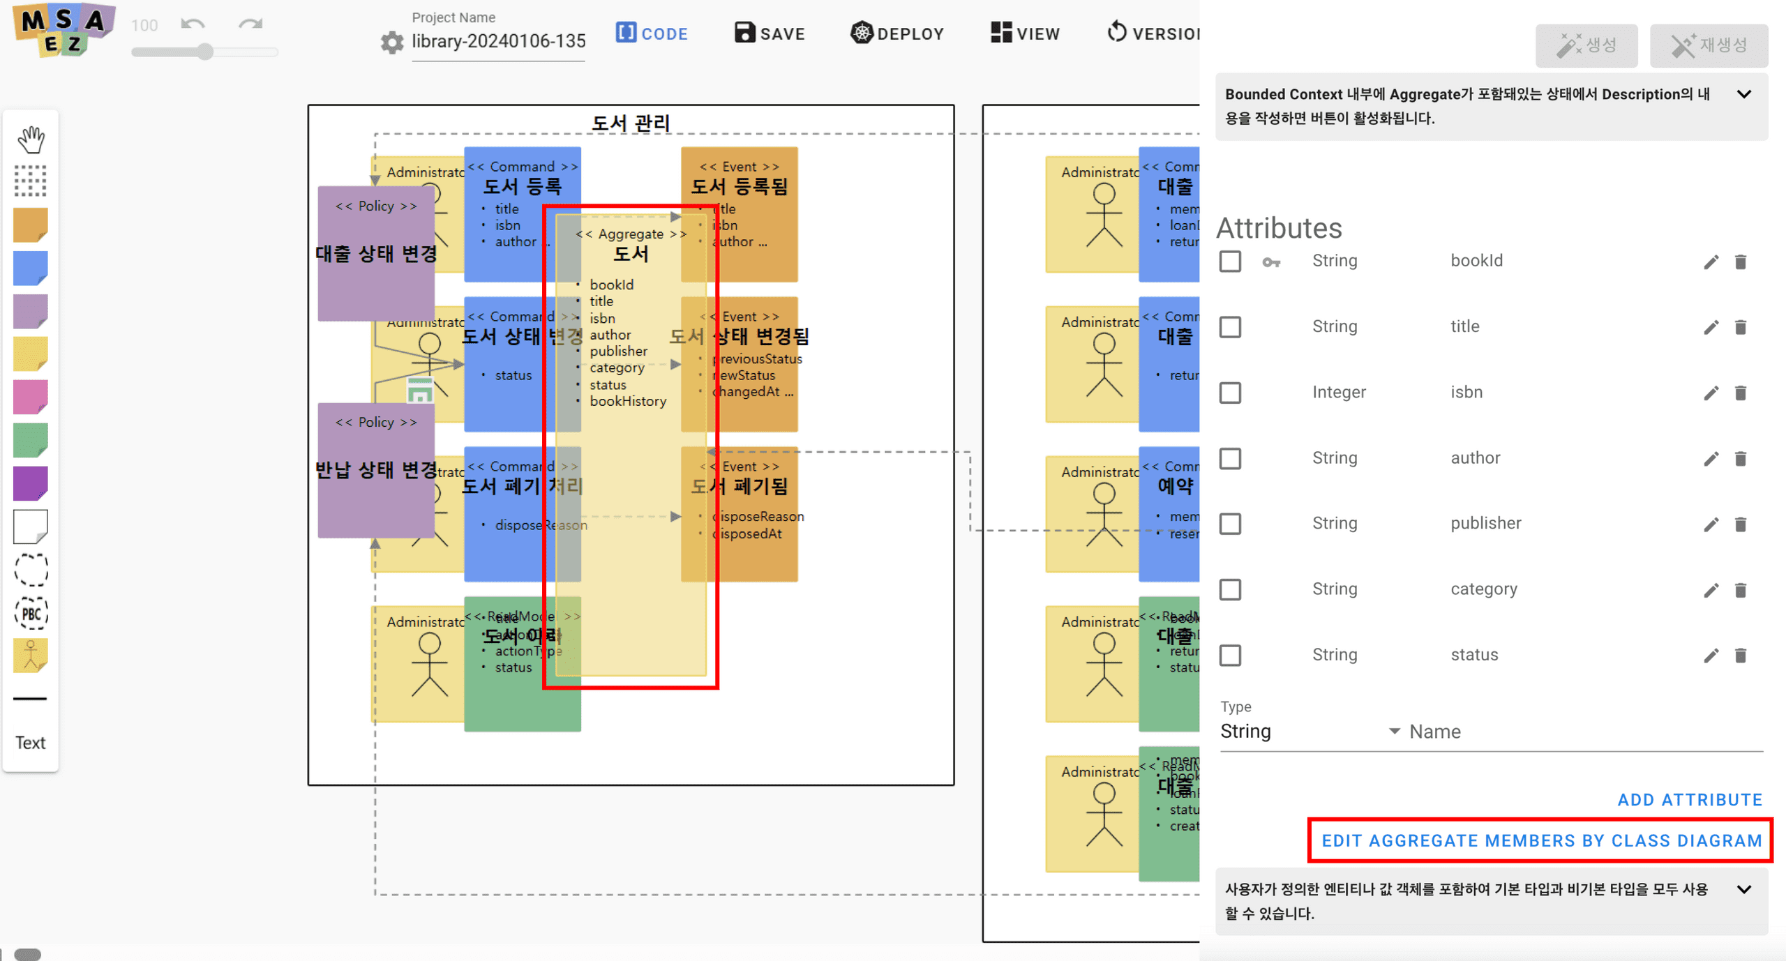Check the bookId attribute checkbox
The width and height of the screenshot is (1786, 961).
1230,262
